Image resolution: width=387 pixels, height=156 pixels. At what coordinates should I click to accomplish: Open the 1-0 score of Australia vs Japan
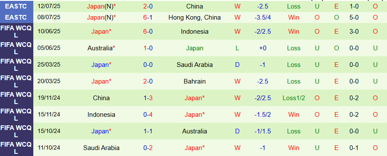(x=148, y=48)
